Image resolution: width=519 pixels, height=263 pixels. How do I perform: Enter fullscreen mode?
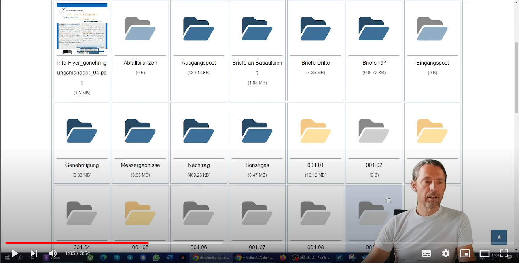[504, 253]
